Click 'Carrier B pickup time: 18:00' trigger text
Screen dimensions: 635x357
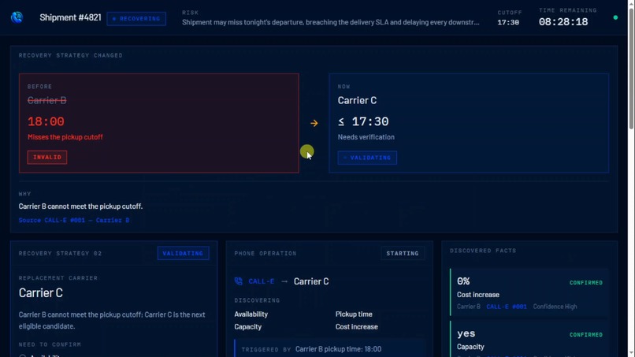tap(338, 349)
